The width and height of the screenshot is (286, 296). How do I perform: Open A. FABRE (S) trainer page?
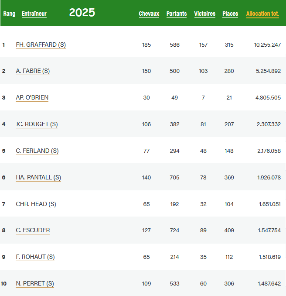coord(33,71)
